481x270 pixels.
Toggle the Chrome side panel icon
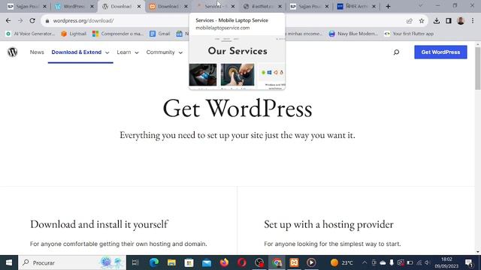tap(449, 21)
